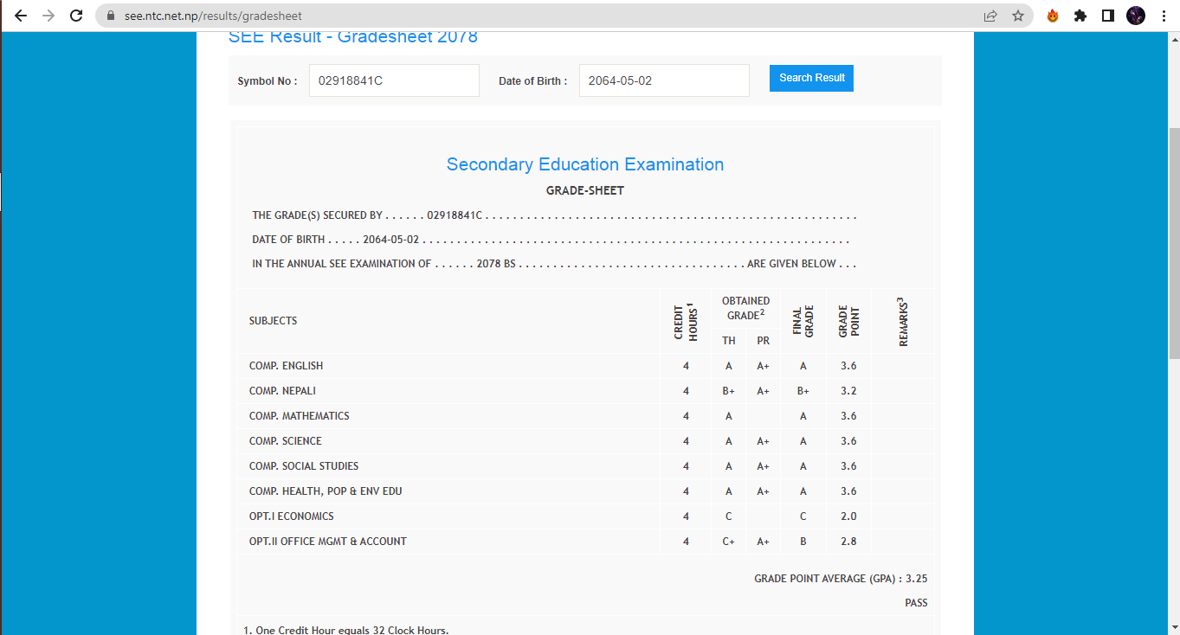Toggle the browser side panel icon

coord(1107,16)
